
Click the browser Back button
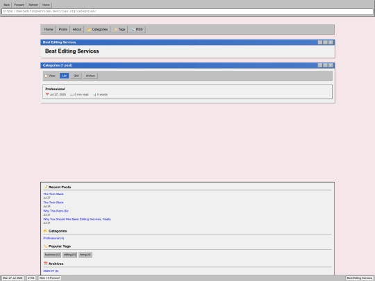7,5
